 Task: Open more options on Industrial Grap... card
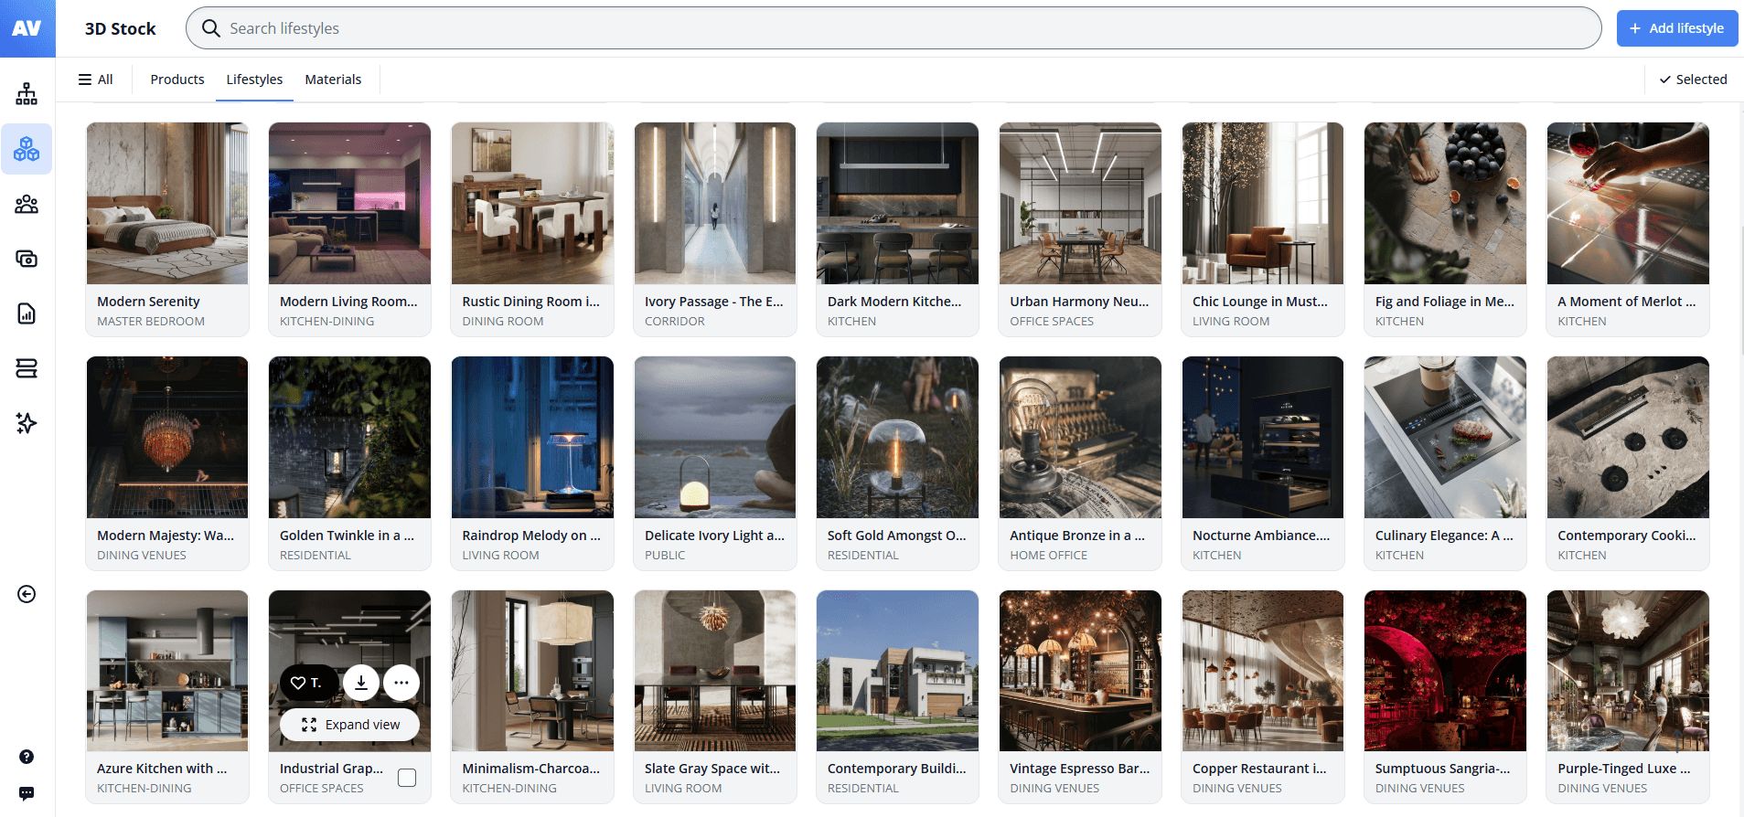click(x=401, y=682)
